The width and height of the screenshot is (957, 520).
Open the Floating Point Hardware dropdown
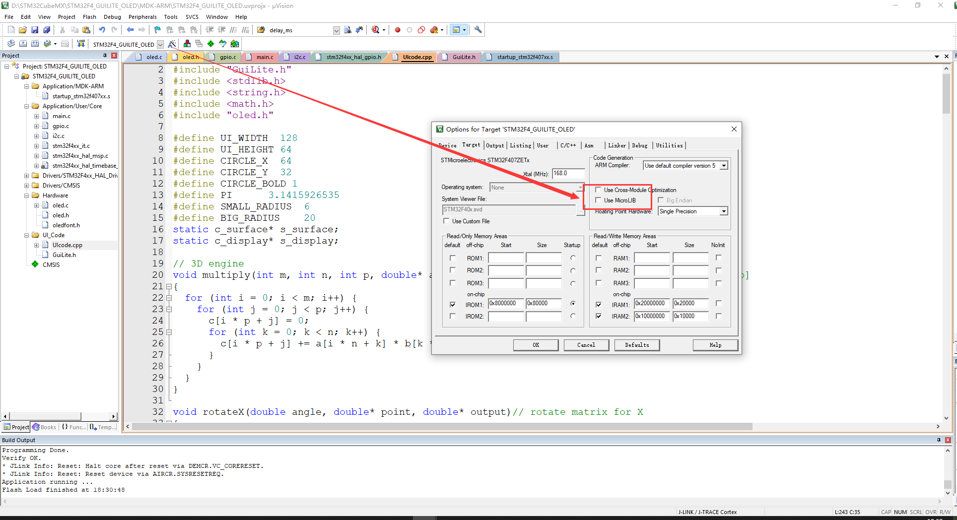click(x=724, y=211)
